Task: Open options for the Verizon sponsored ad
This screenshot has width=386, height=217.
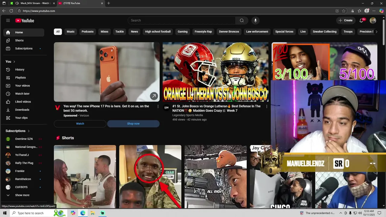Action: coord(158,106)
